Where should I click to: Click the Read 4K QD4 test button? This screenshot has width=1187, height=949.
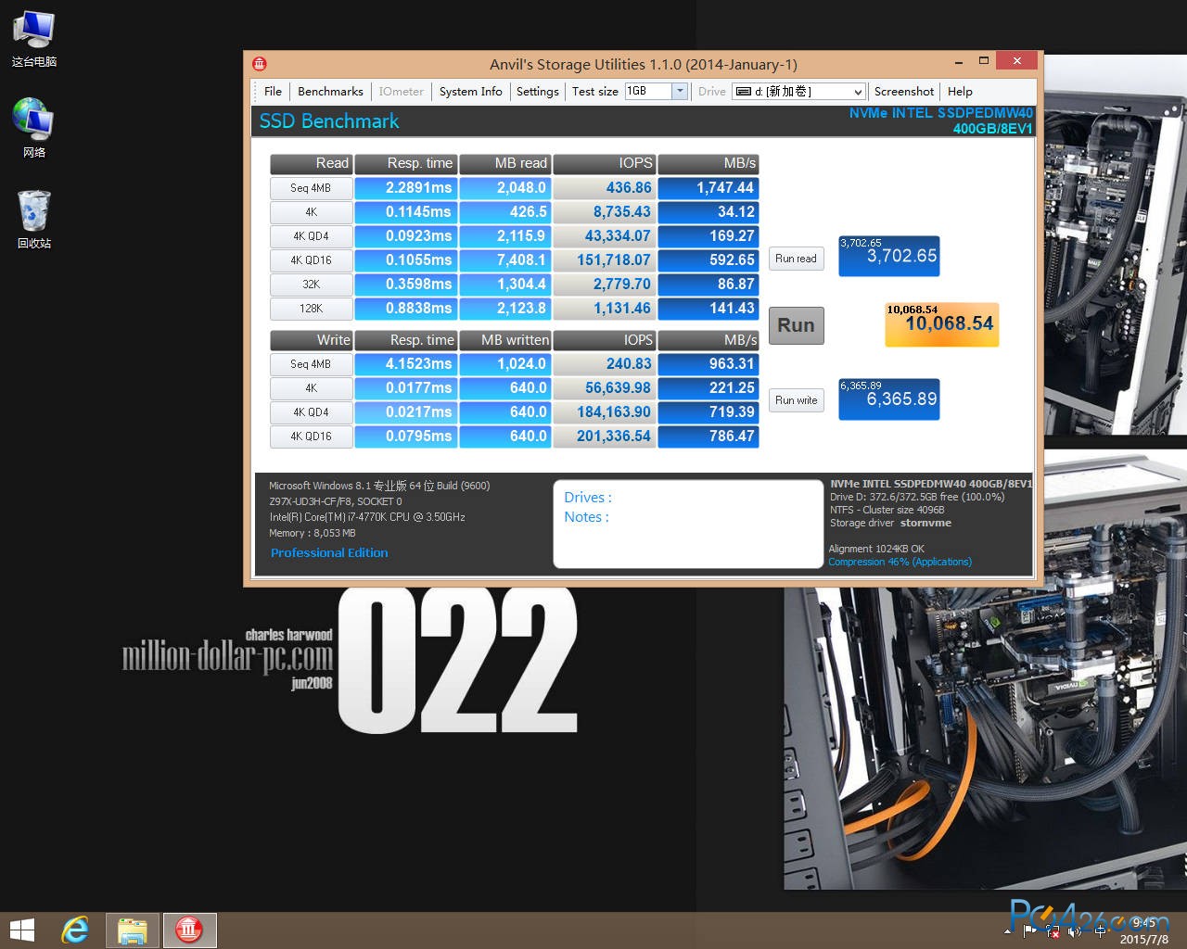pyautogui.click(x=311, y=236)
